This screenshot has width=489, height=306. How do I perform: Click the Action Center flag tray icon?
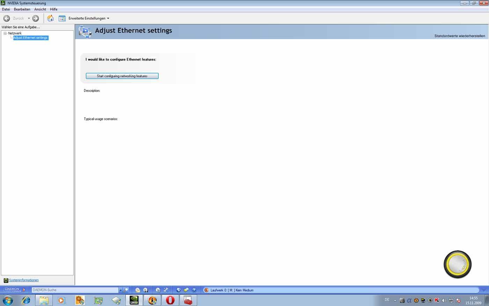click(x=458, y=300)
